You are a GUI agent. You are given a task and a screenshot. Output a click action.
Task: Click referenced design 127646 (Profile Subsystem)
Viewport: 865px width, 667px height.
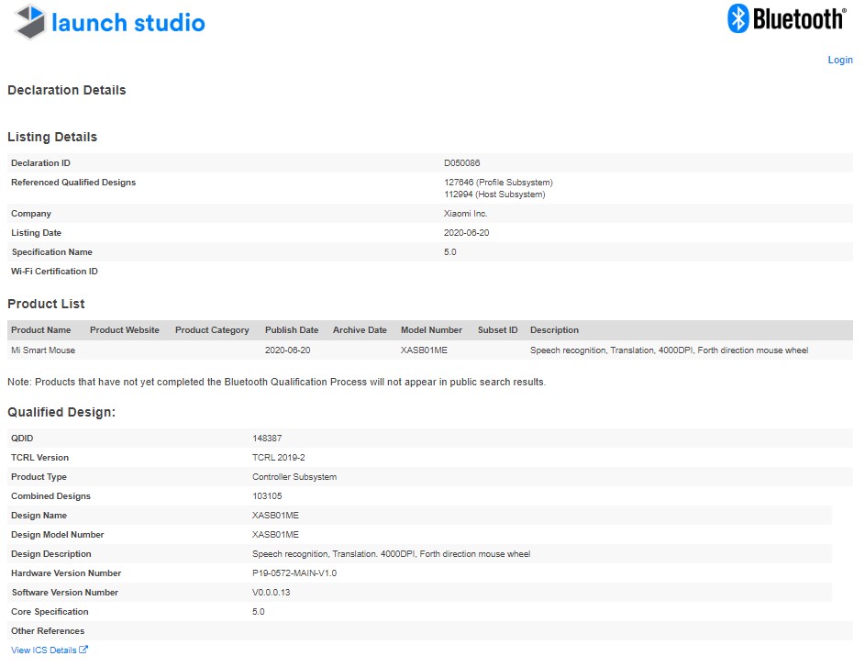(x=498, y=183)
